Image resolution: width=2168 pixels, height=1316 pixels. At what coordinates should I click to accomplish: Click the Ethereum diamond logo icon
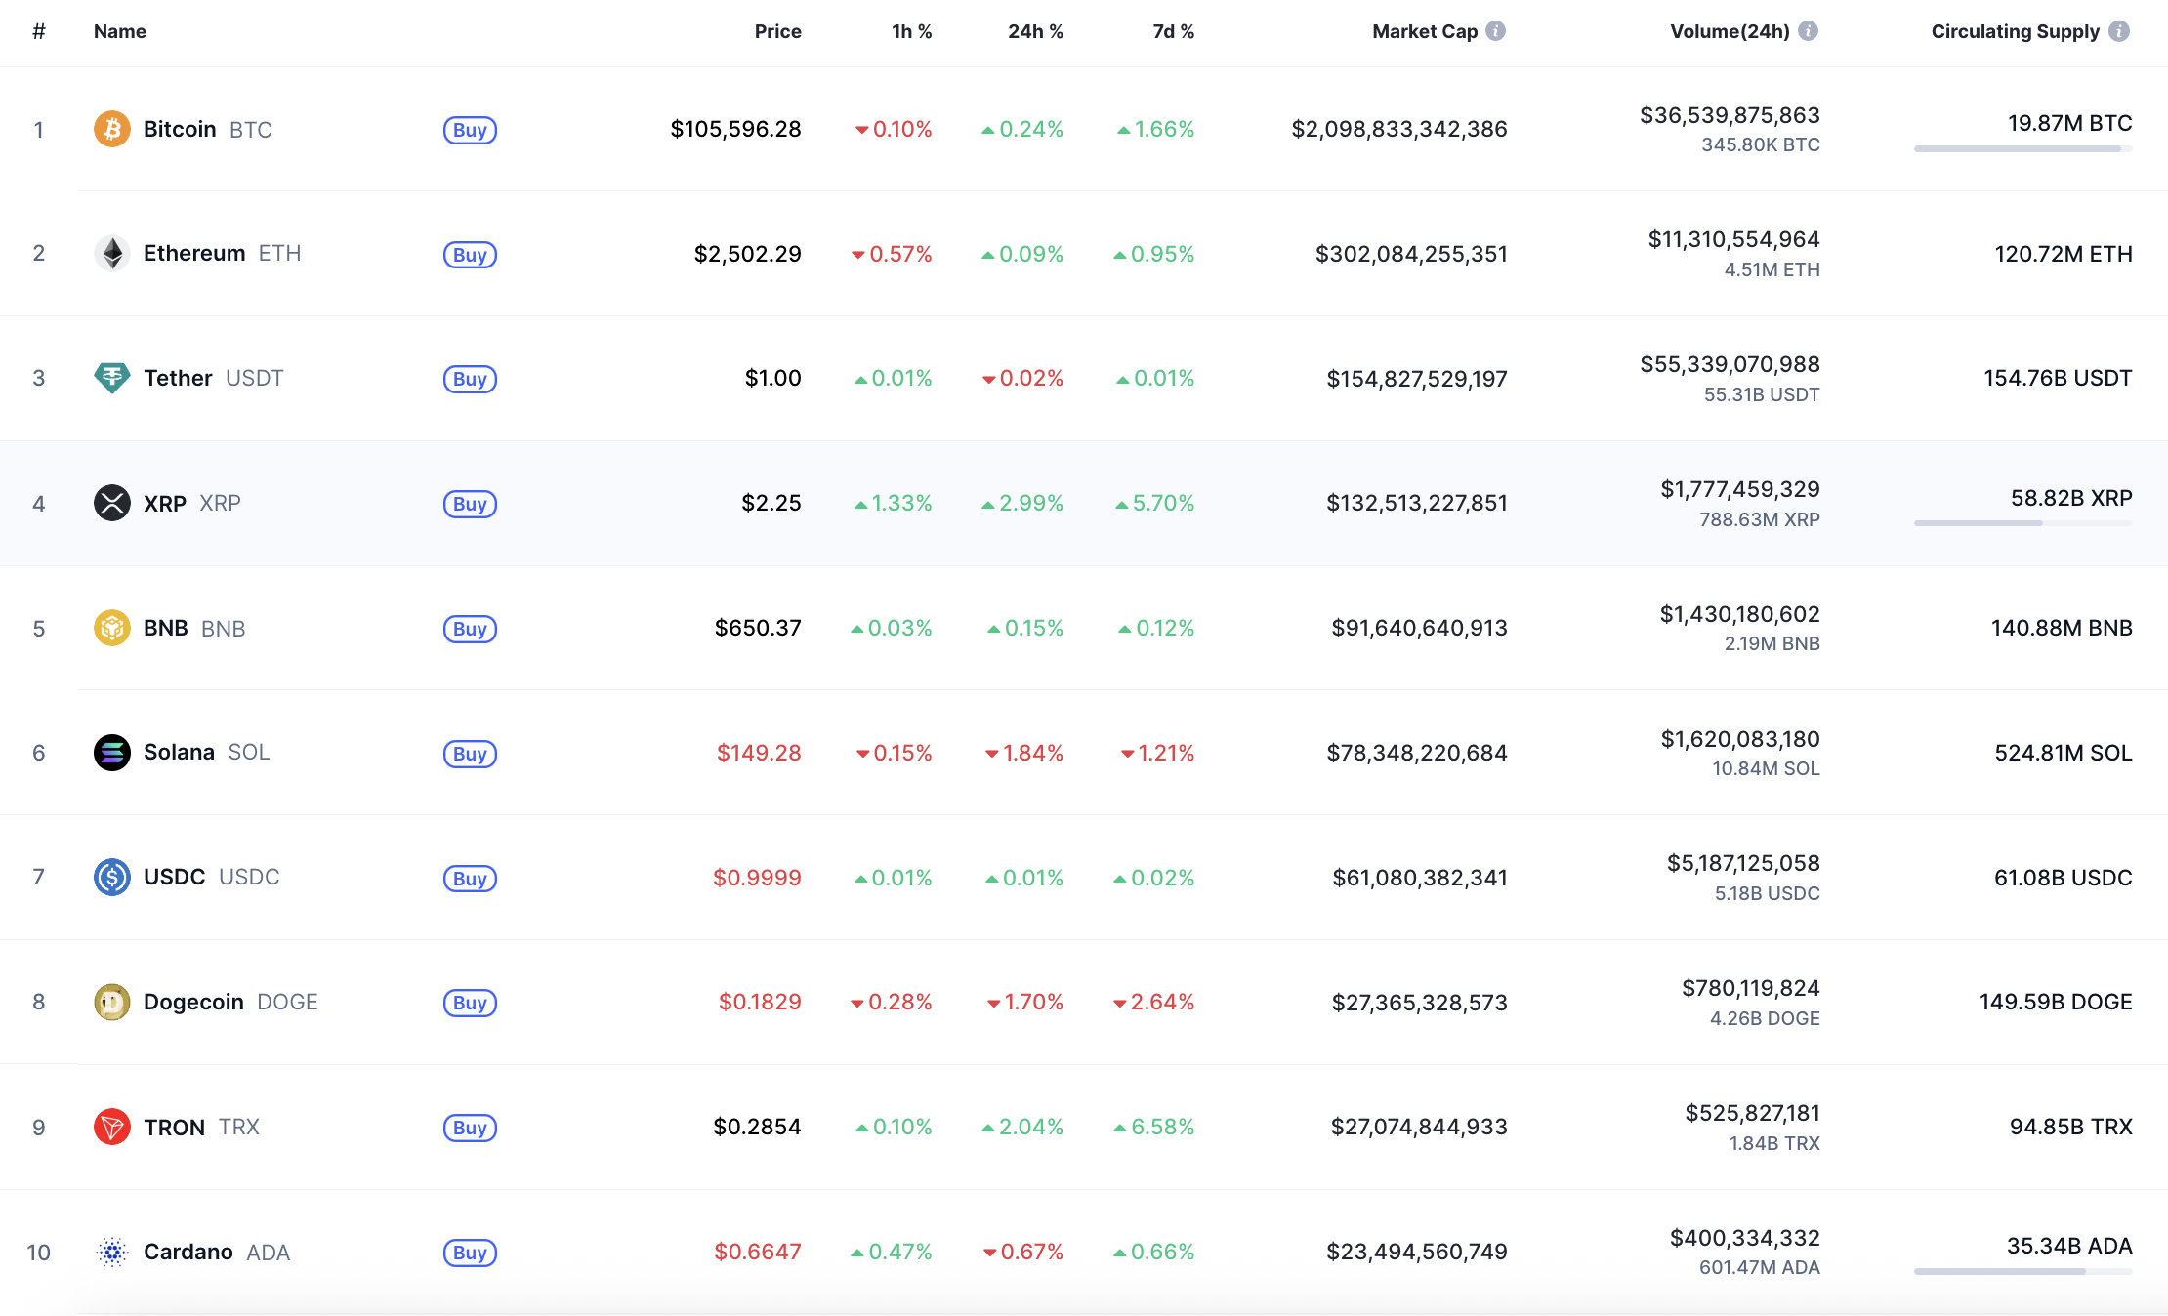(x=112, y=254)
